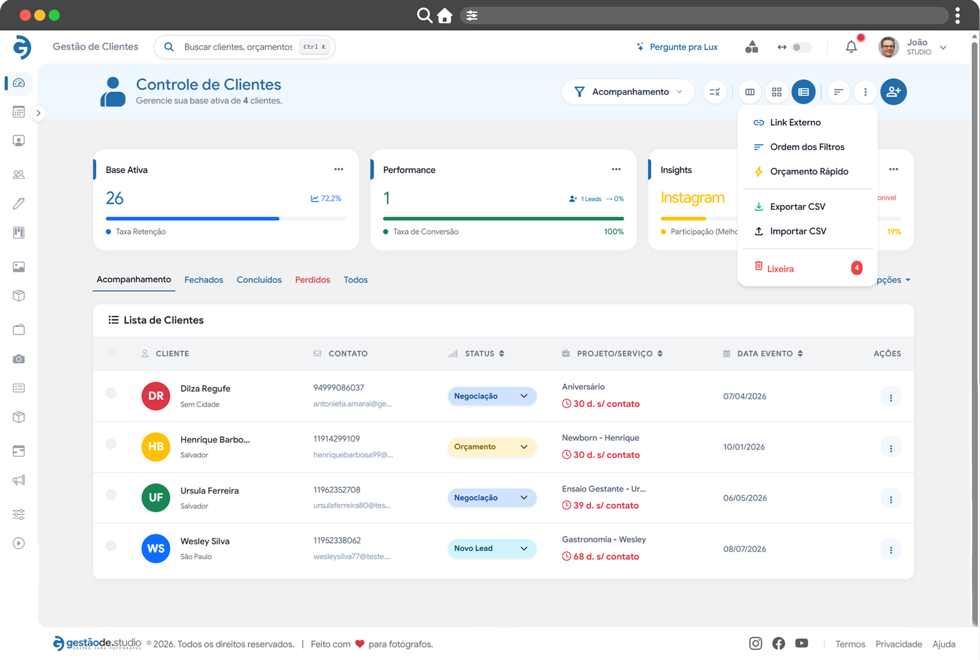This screenshot has width=980, height=660.
Task: Open the image gallery sidebar icon
Action: (x=19, y=267)
